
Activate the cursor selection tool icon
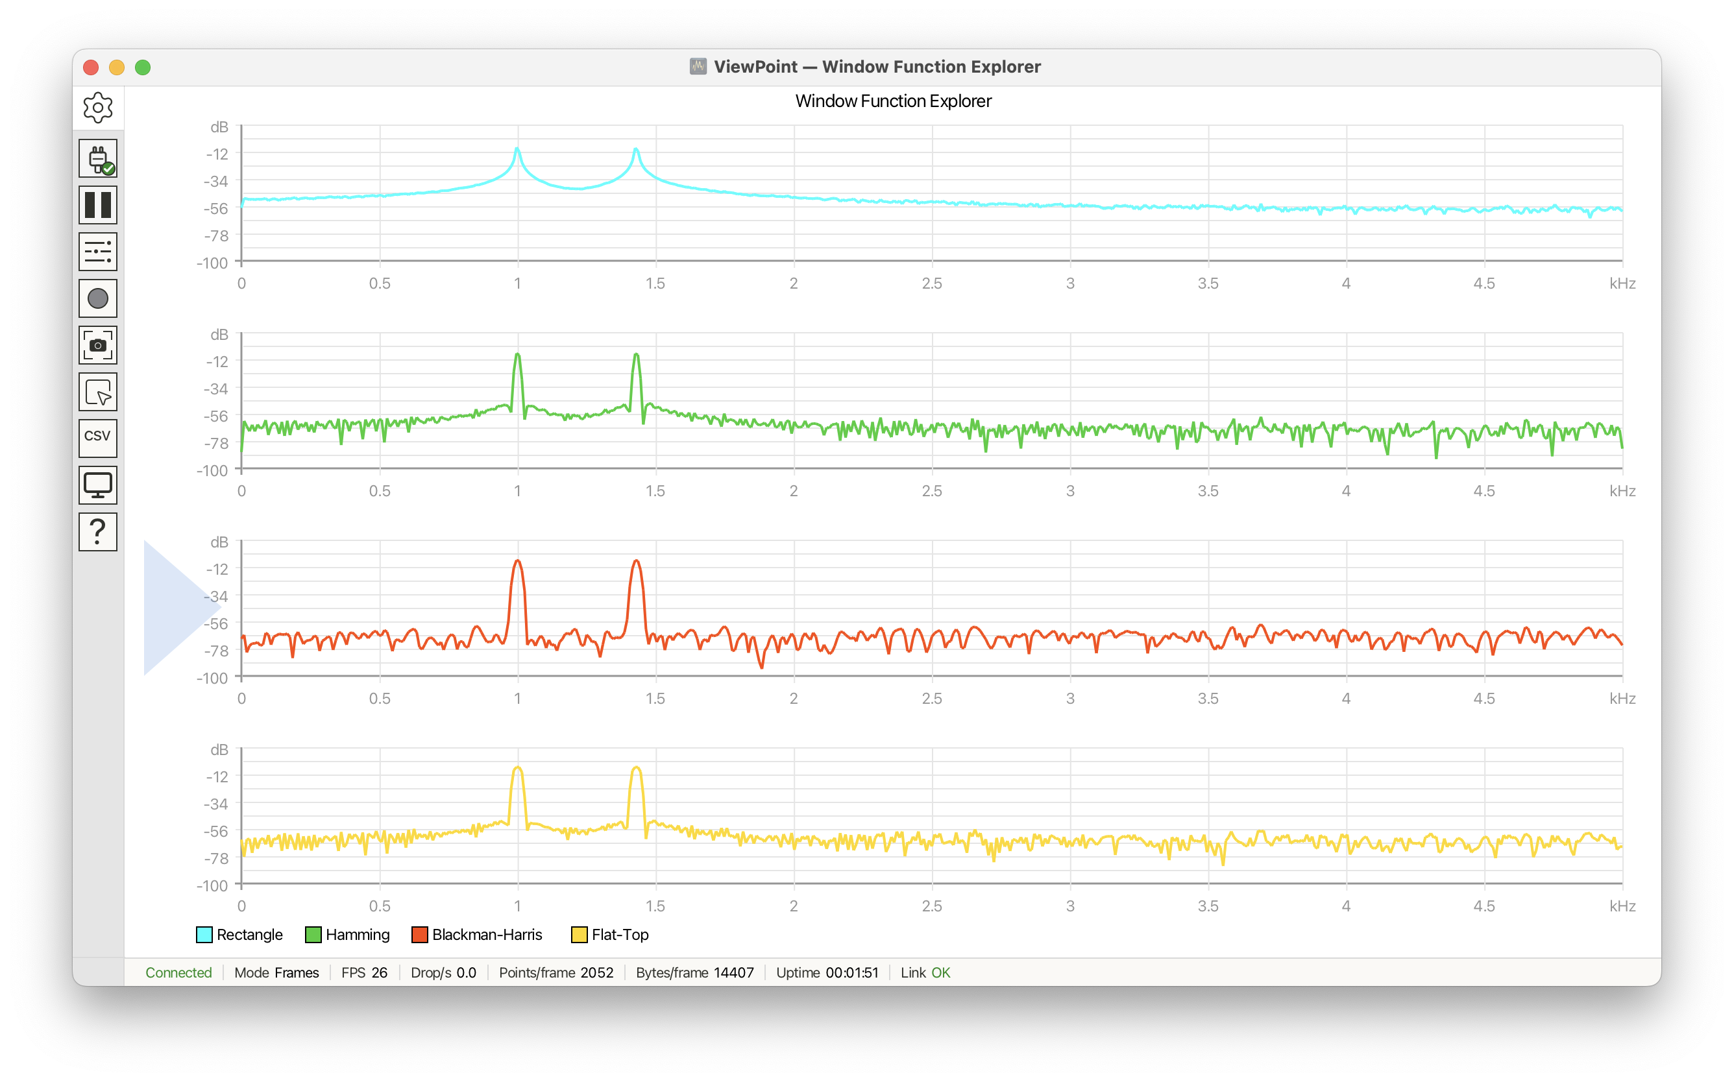(98, 391)
